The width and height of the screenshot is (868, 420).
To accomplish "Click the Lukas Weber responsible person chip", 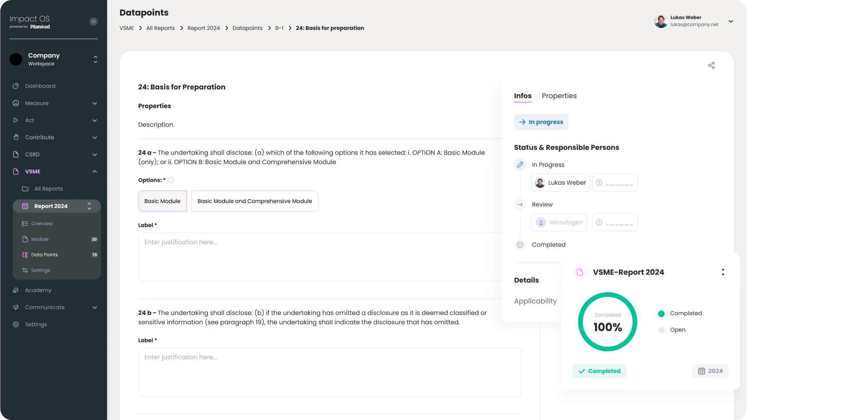I will [560, 182].
